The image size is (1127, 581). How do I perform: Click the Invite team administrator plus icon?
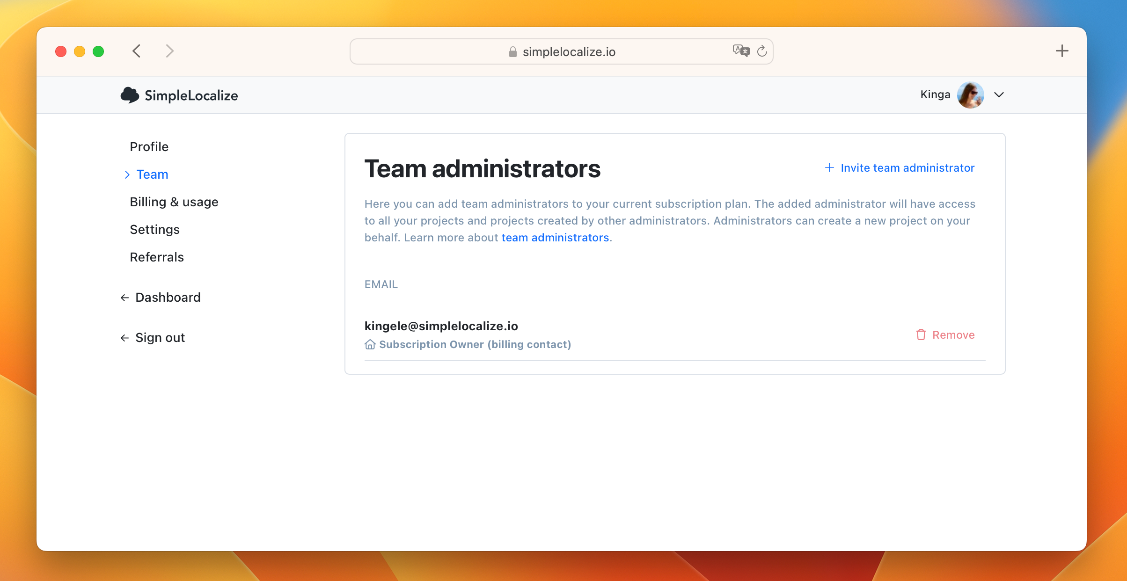pyautogui.click(x=828, y=167)
